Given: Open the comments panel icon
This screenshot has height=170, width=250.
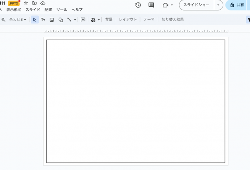Looking at the screenshot, I should tap(151, 5).
